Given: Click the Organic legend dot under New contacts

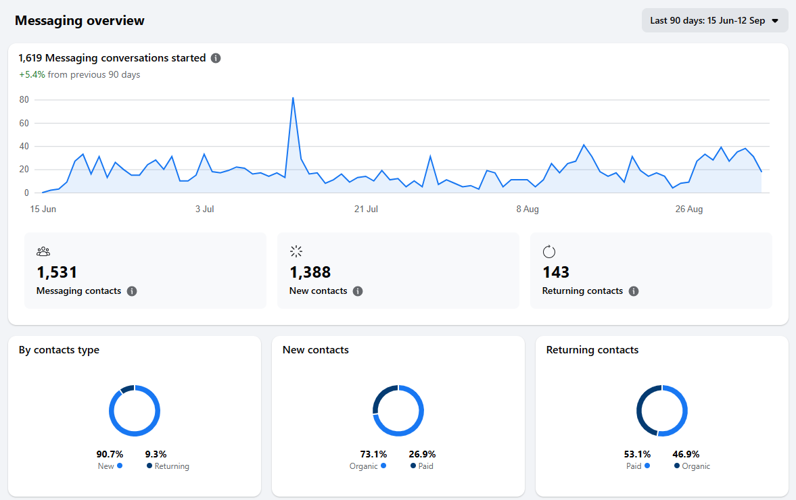Looking at the screenshot, I should tap(383, 466).
